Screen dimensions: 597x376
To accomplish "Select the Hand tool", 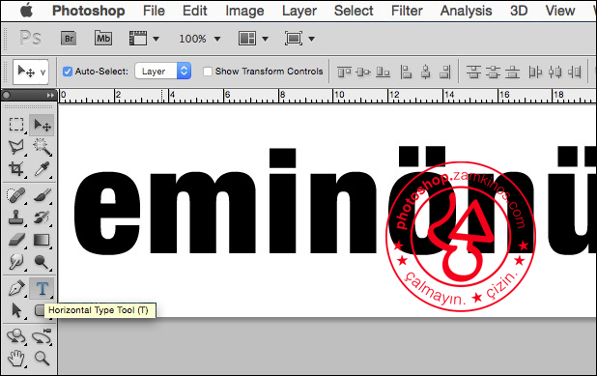I will point(16,359).
